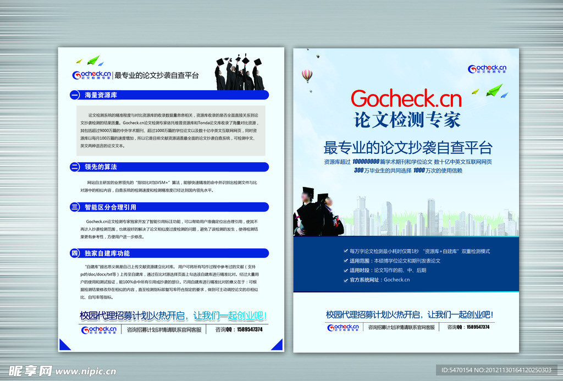
Task: Click 咨询QQ：1589547374 on the right flyer
Action: pos(468,327)
